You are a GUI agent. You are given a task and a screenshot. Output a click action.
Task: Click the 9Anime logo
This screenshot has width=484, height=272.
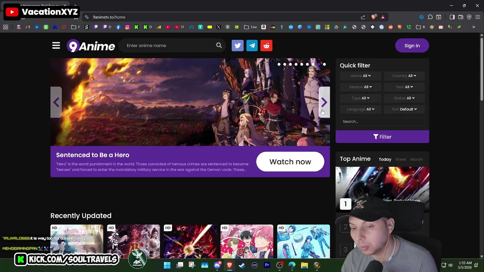coord(91,46)
